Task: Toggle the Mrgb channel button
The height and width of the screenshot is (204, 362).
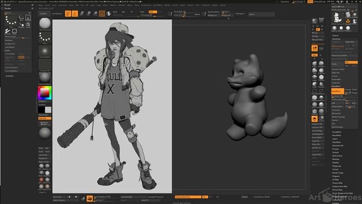Action: 115,12
